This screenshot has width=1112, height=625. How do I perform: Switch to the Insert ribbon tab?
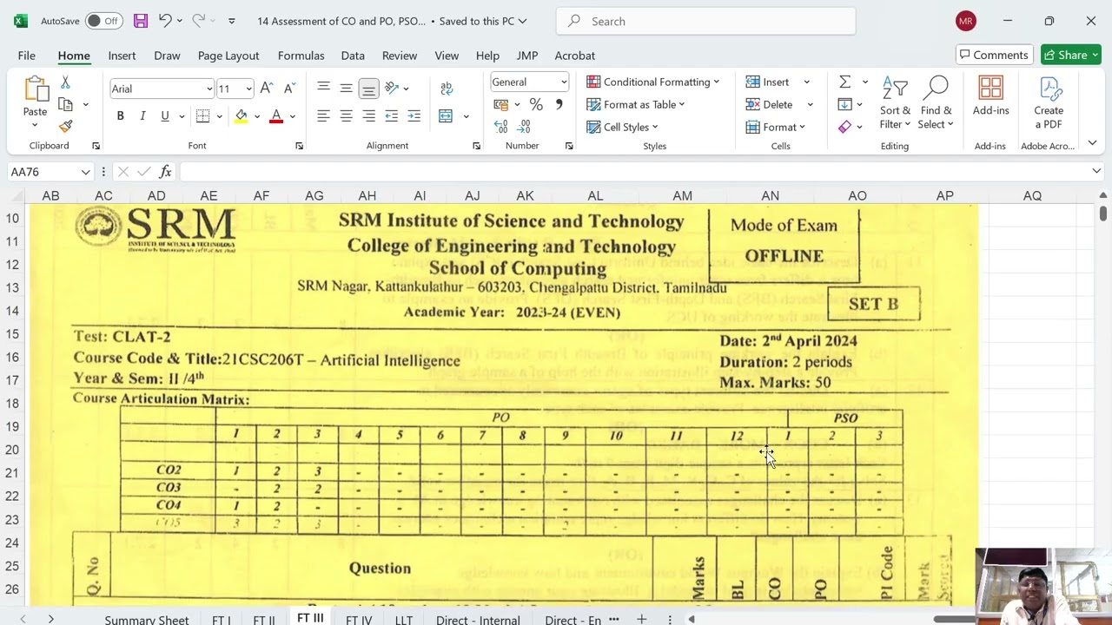coord(122,56)
